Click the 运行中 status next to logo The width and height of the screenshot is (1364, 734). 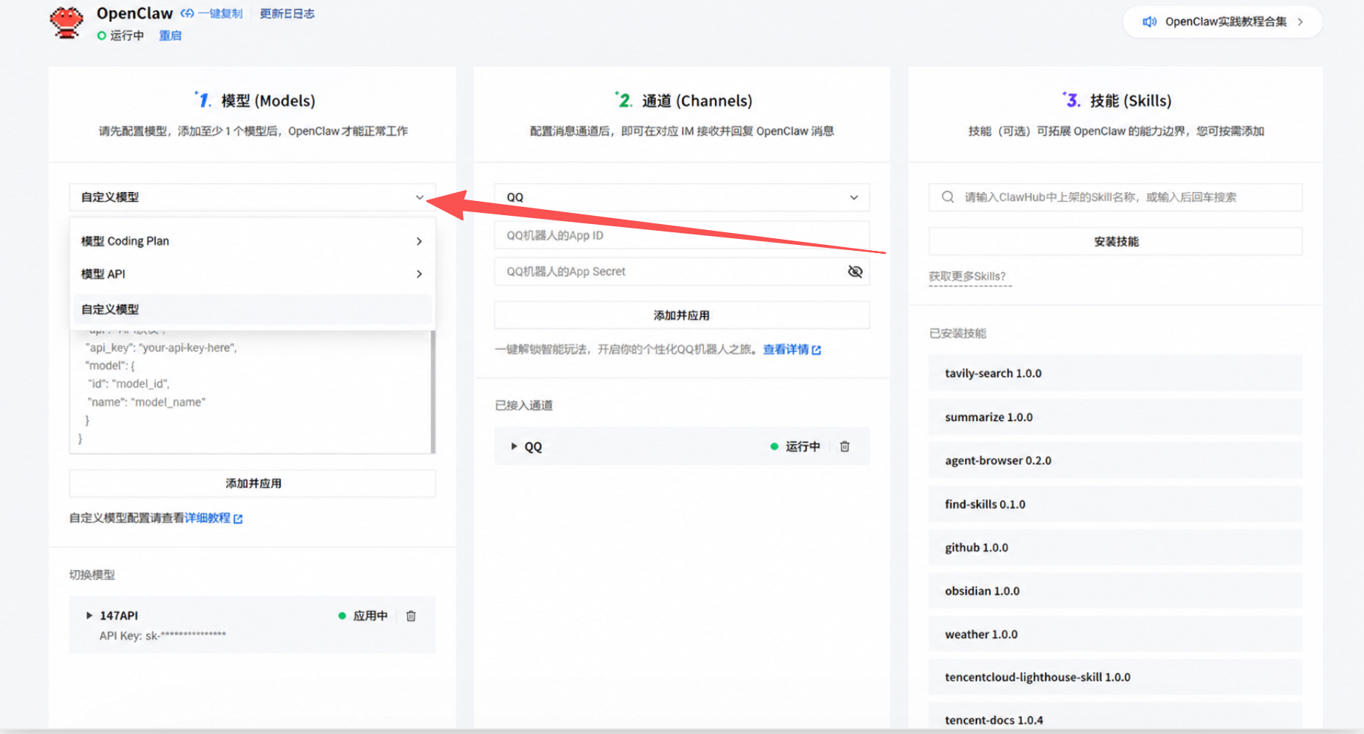(x=120, y=35)
